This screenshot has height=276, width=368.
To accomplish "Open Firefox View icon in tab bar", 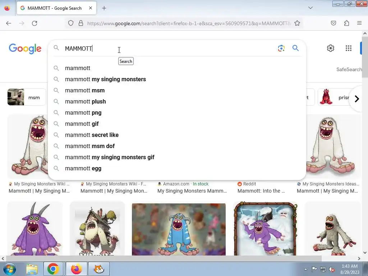I will [x=7, y=8].
